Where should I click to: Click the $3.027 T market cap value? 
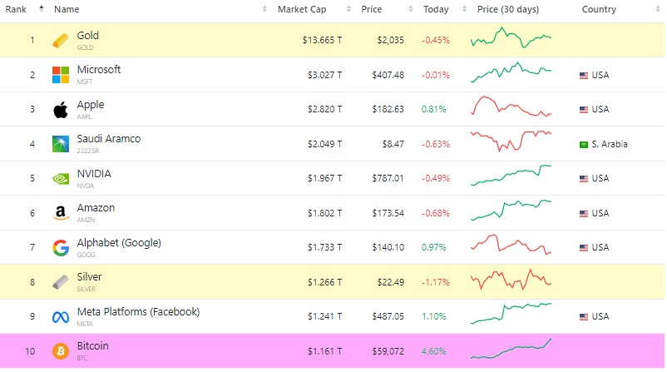[324, 76]
